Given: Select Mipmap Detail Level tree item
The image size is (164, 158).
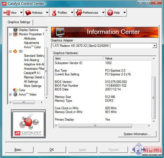Looking at the screenshot, I should [x=34, y=77].
